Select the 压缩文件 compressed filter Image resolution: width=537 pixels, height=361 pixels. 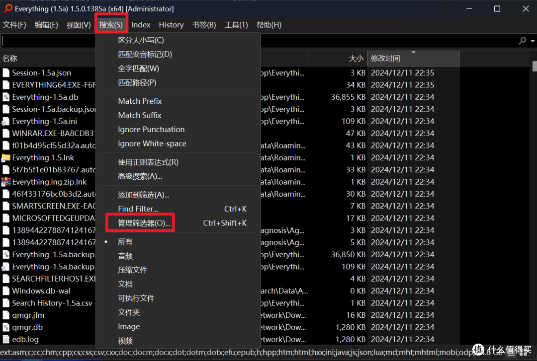(178, 270)
